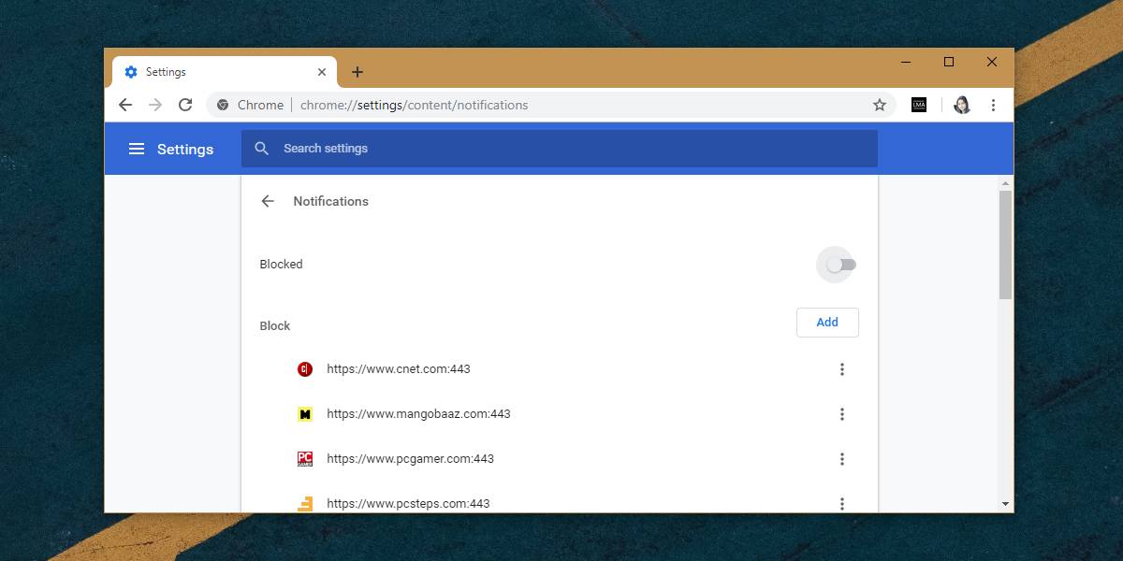Click the address bar URL
Viewport: 1123px width, 561px height.
415,105
